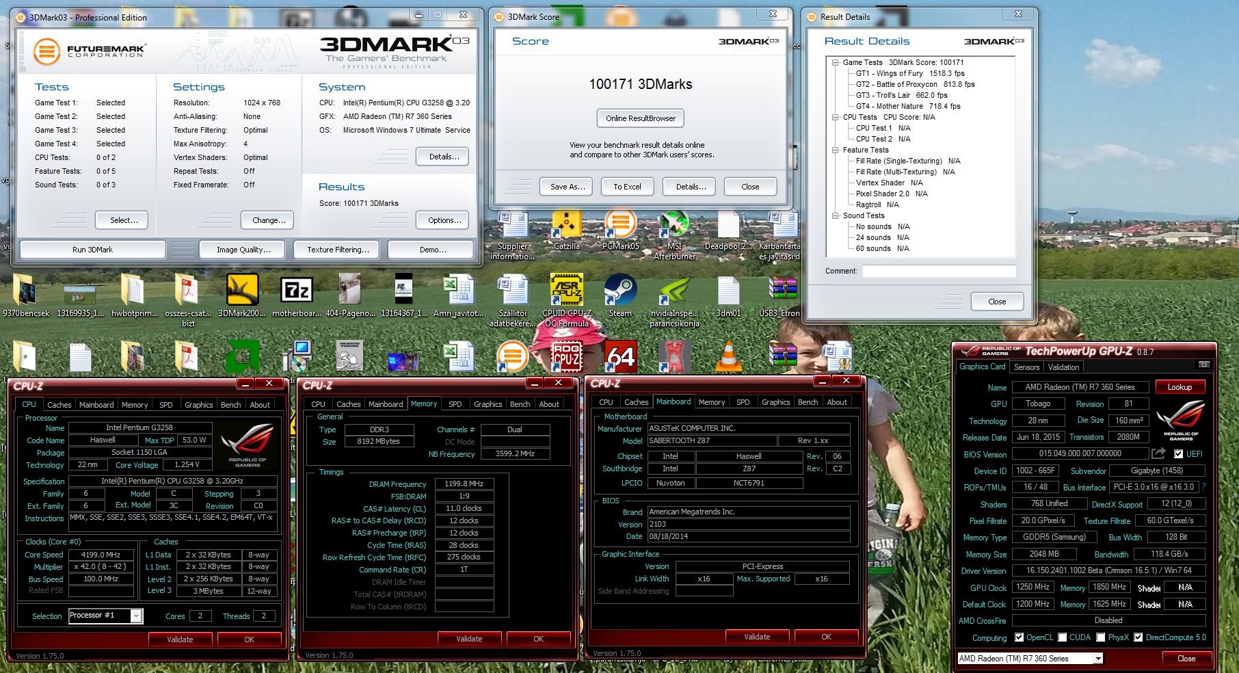Switch to Validation tab in GPU-Z
The width and height of the screenshot is (1239, 673).
[1063, 367]
